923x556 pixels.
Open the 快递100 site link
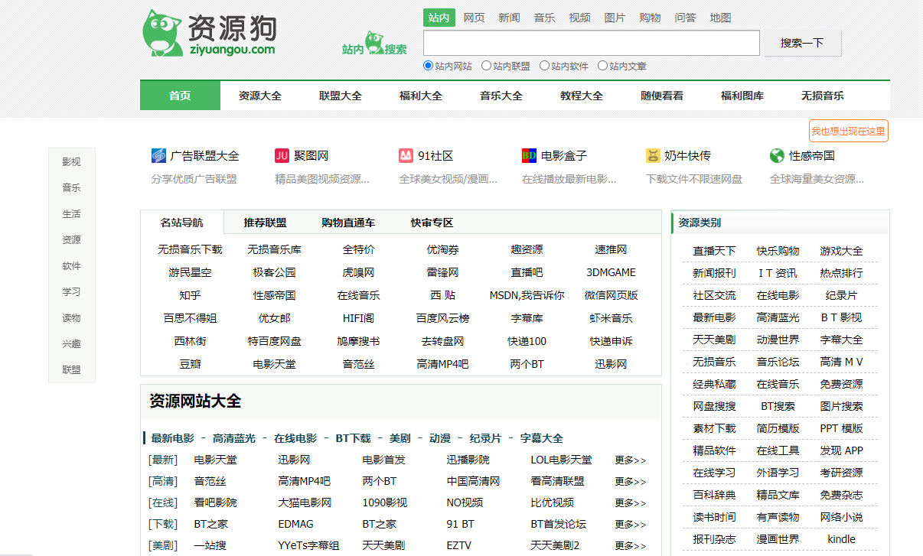click(527, 341)
